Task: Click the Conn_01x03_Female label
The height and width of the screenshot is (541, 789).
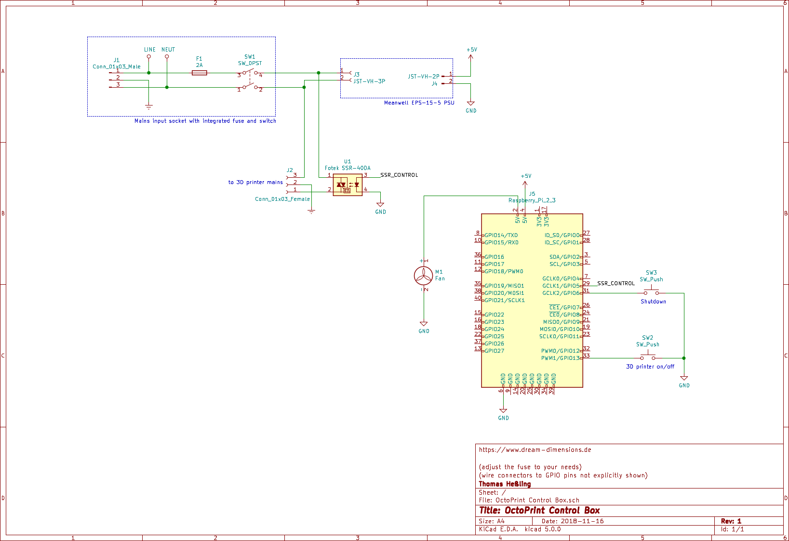Action: click(282, 199)
